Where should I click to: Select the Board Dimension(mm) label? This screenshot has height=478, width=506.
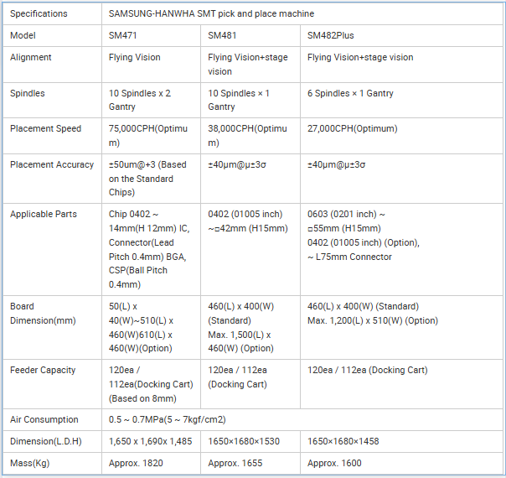tap(43, 314)
